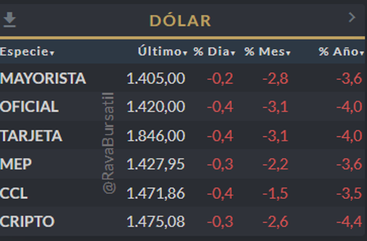Click the CRIPTO yearly change -4,4

click(349, 222)
